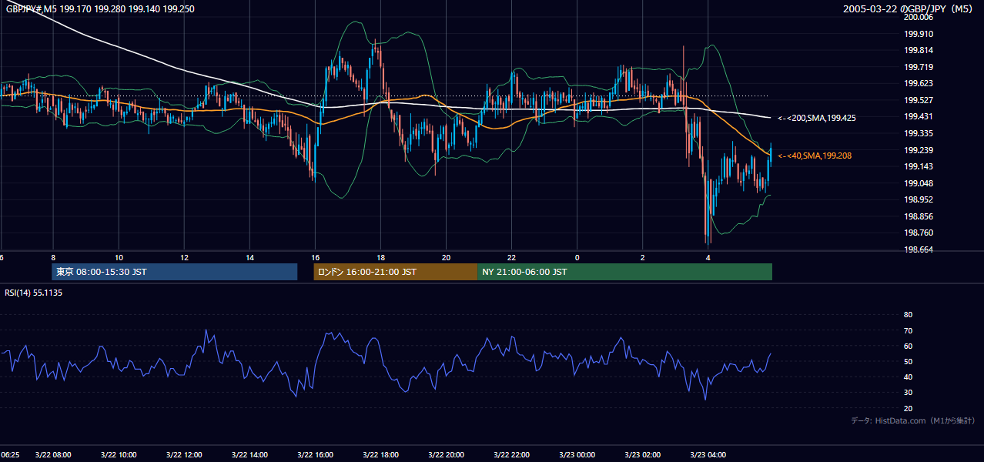Viewport: 984px width, 462px height.
Task: Click price axis value 199.814
Action: [x=919, y=50]
